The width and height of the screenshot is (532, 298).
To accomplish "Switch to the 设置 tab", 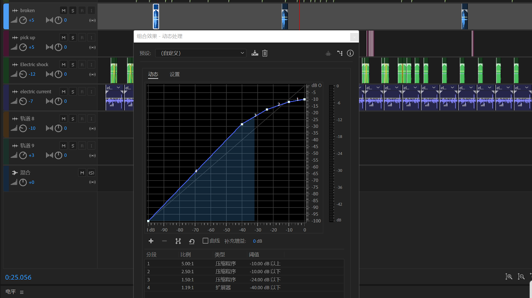I will click(x=175, y=74).
